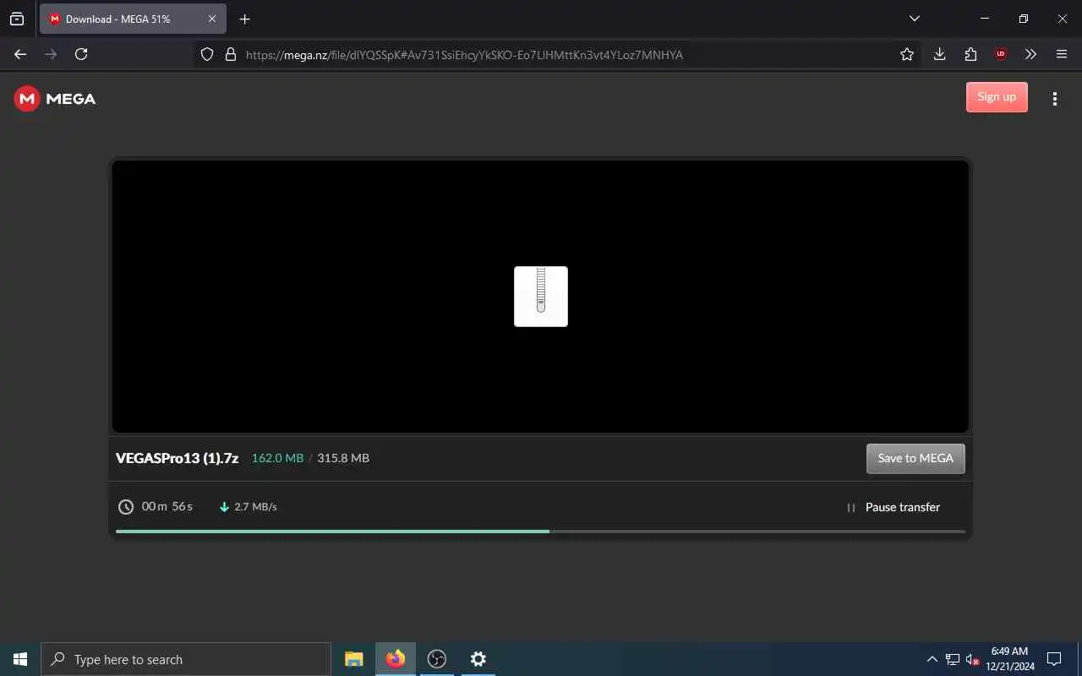Open the Windows notification center

(x=1054, y=659)
